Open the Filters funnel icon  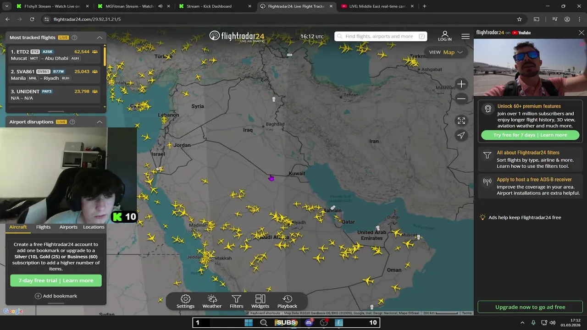click(x=236, y=302)
